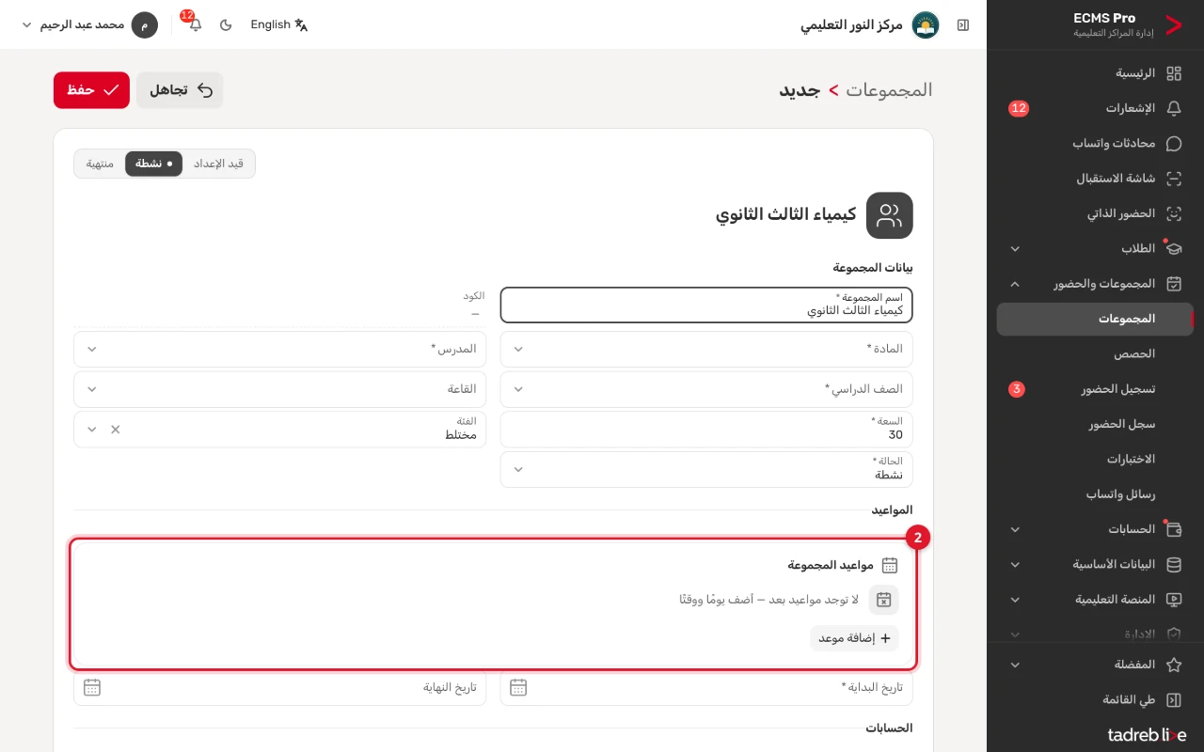This screenshot has width=1204, height=752.
Task: Edit the السعة capacity field
Action: pos(706,430)
